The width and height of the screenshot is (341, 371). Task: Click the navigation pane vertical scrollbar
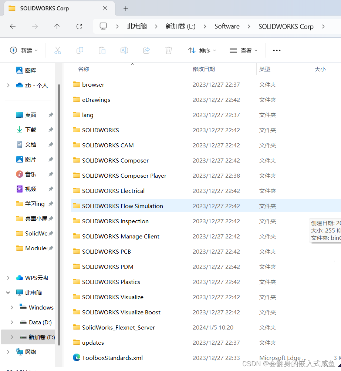59,215
